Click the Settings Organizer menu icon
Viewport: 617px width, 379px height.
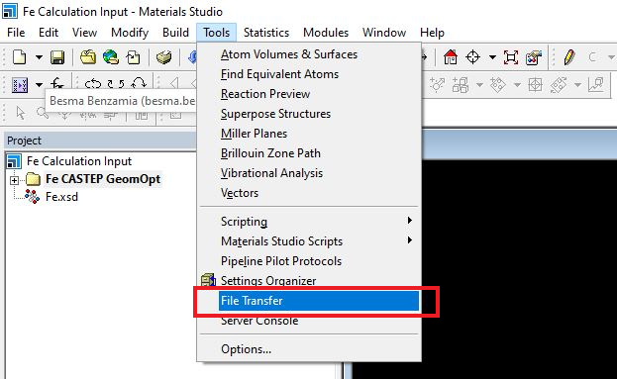tap(208, 280)
